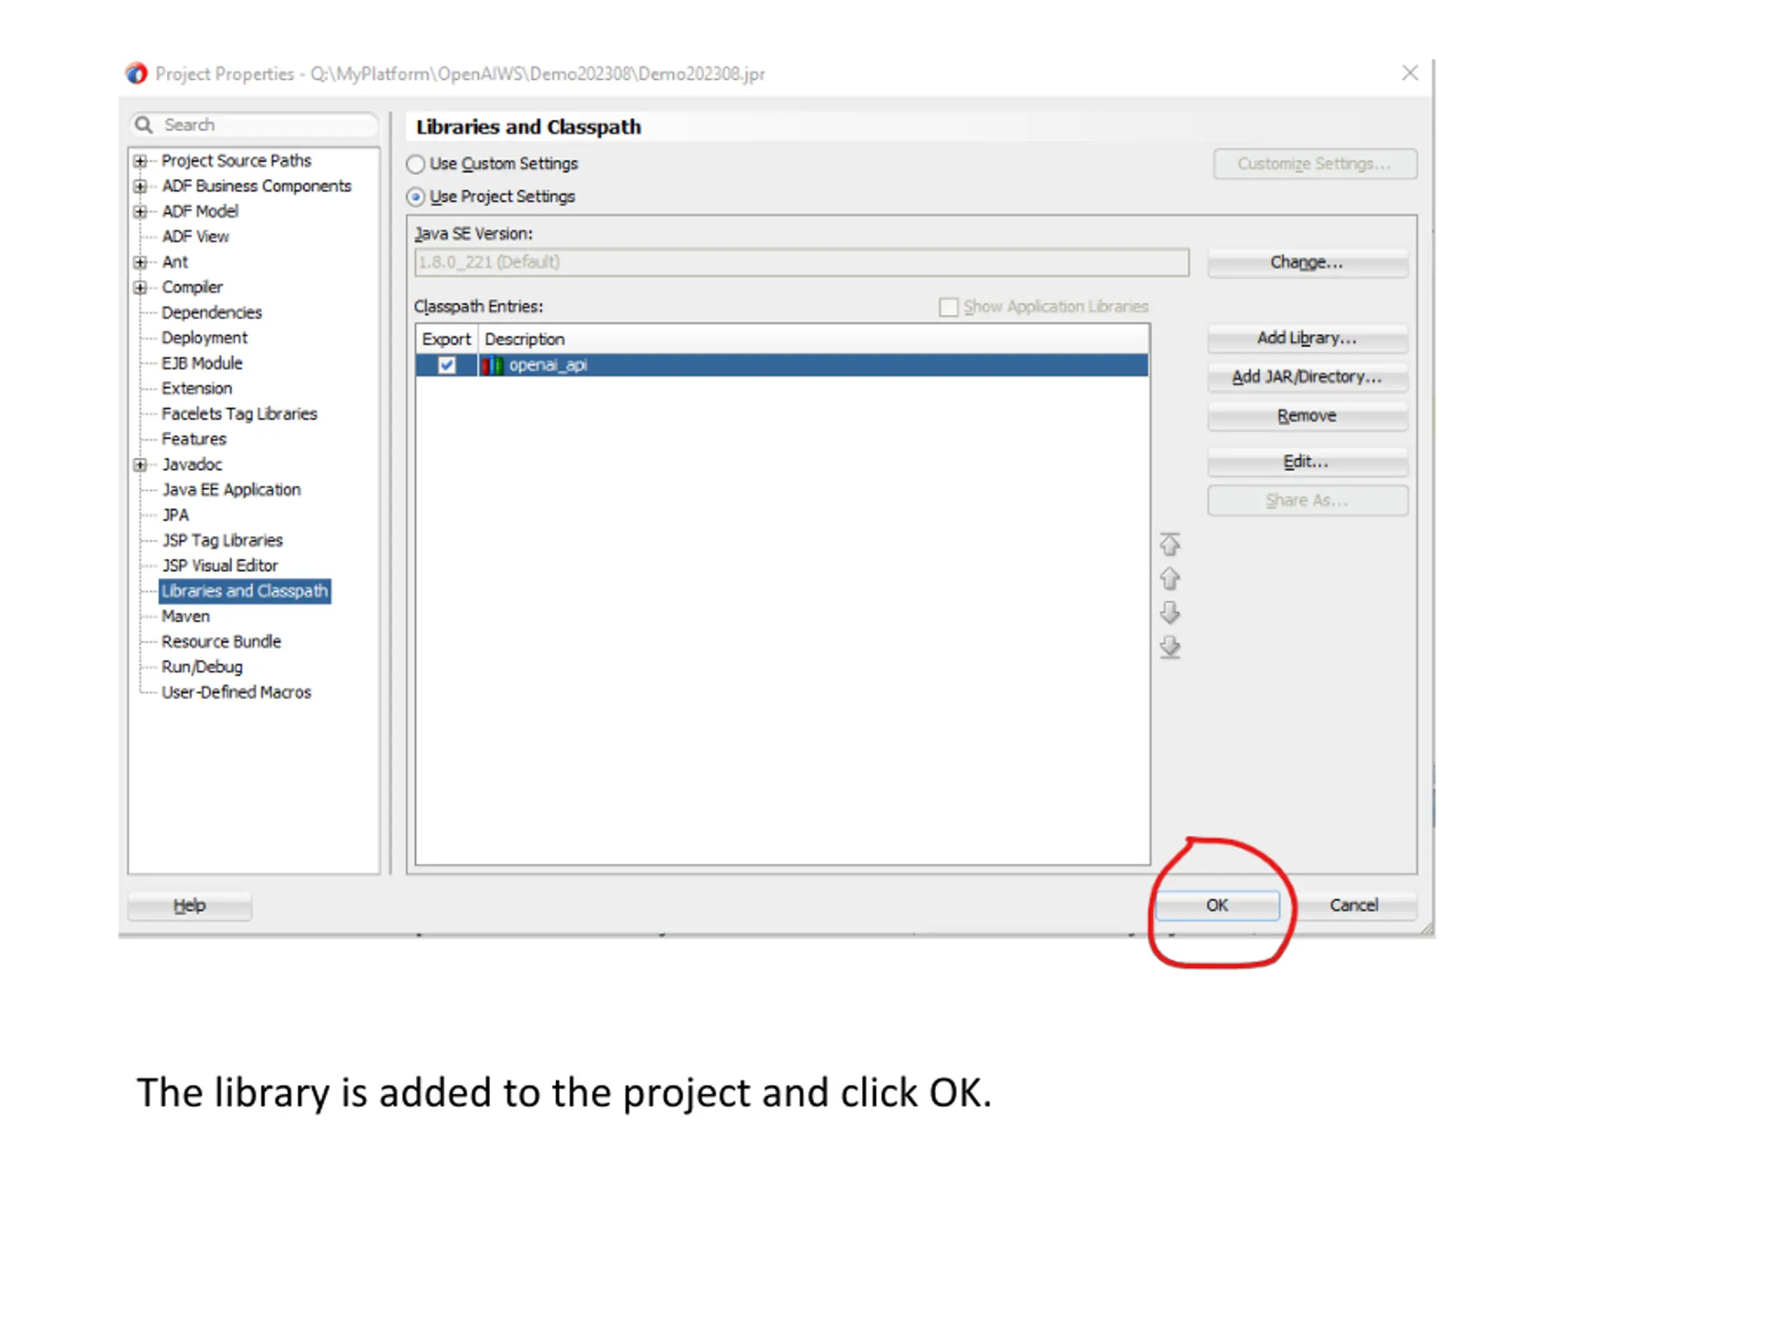1784x1338 pixels.
Task: Enable Show Application Libraries checkbox
Action: (948, 307)
